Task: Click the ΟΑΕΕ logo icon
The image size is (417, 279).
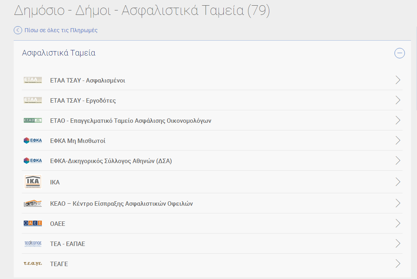Action: pos(33,223)
